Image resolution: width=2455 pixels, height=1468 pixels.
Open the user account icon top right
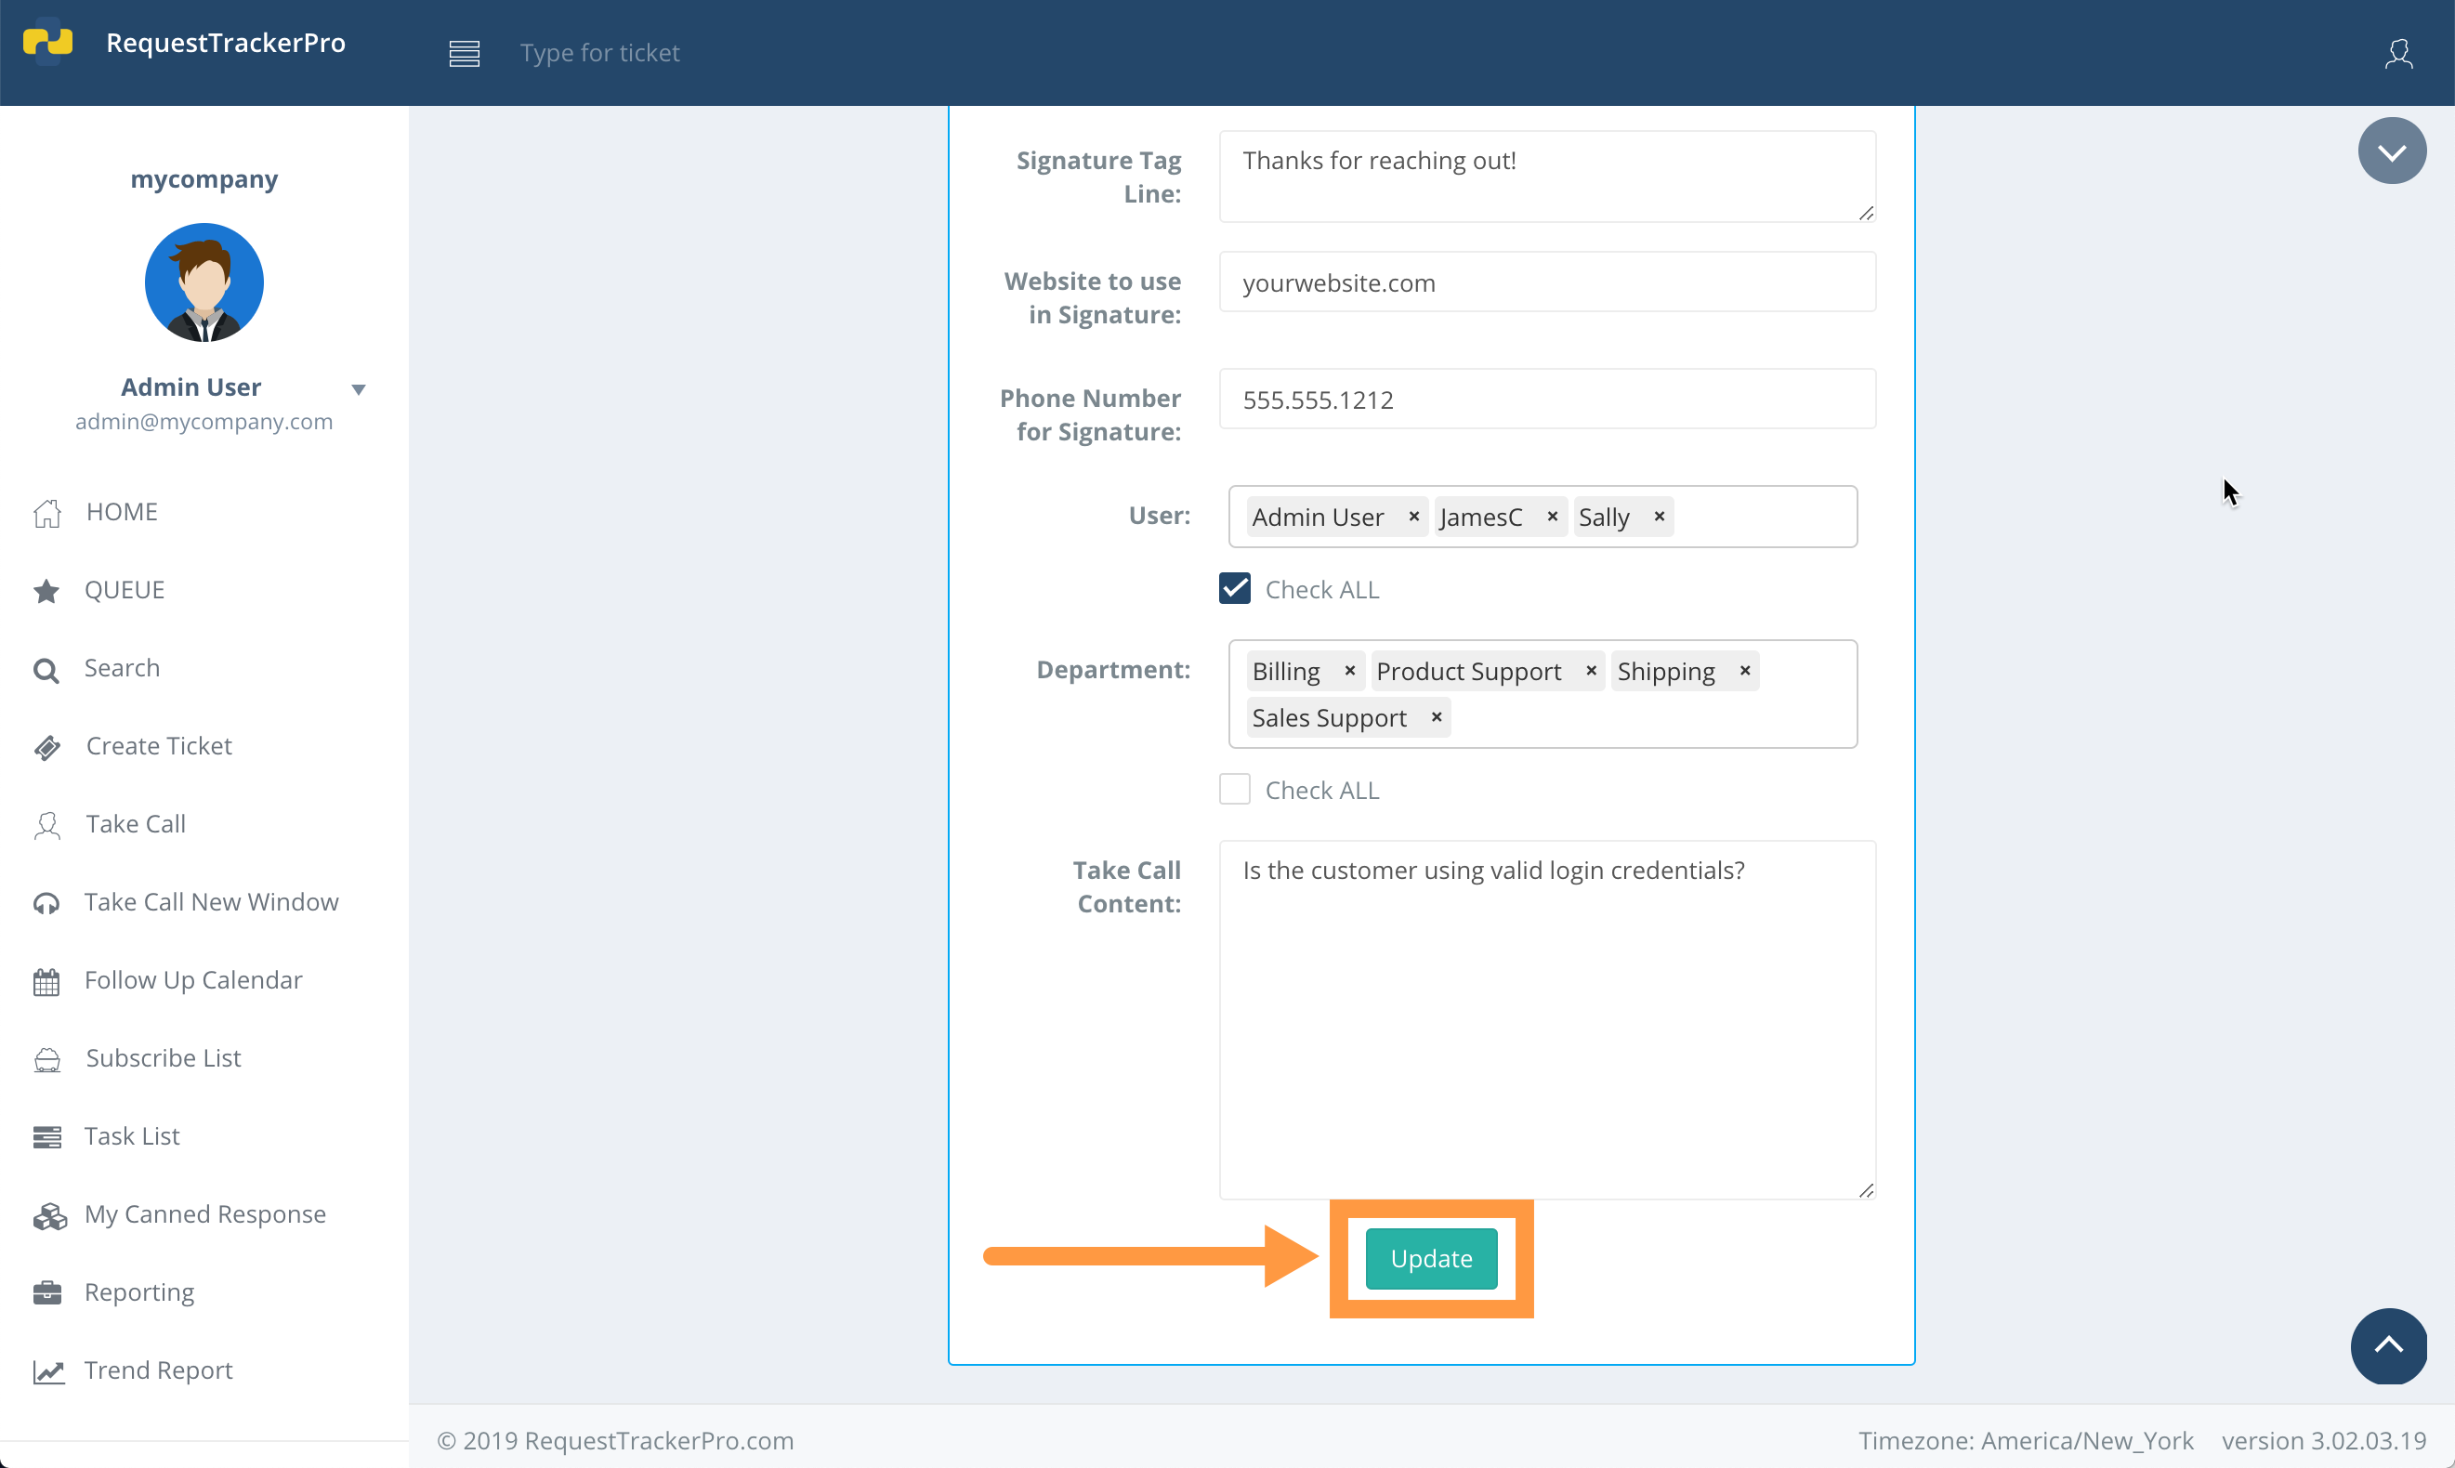(x=2399, y=53)
